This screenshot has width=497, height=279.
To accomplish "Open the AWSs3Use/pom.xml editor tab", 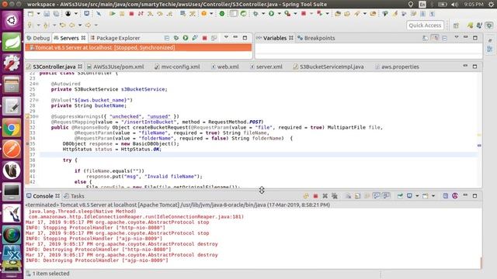I will pos(116,67).
